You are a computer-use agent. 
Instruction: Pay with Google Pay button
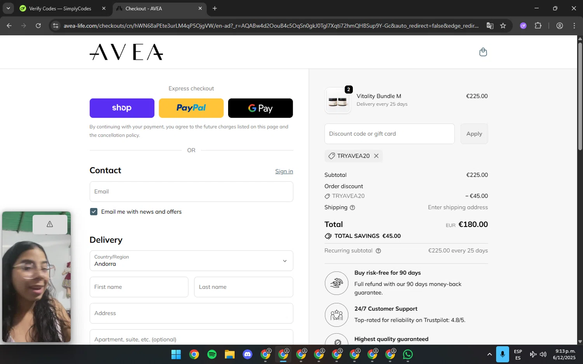click(260, 108)
